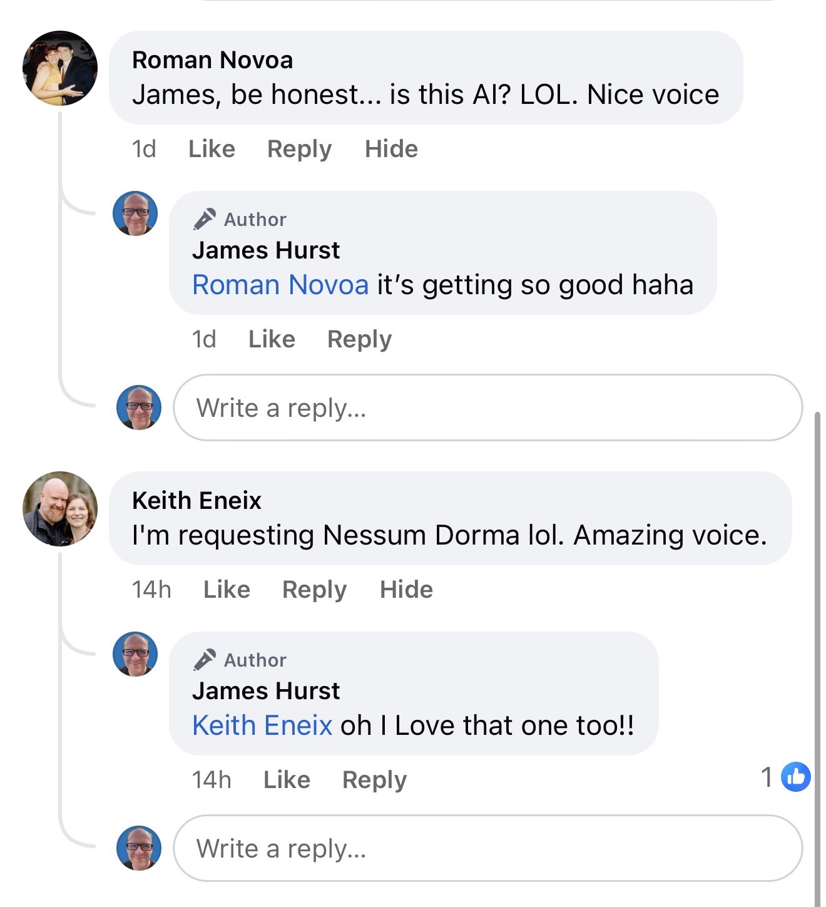Hide Keith Eneix's comment
This screenshot has width=826, height=907.
pyautogui.click(x=406, y=590)
